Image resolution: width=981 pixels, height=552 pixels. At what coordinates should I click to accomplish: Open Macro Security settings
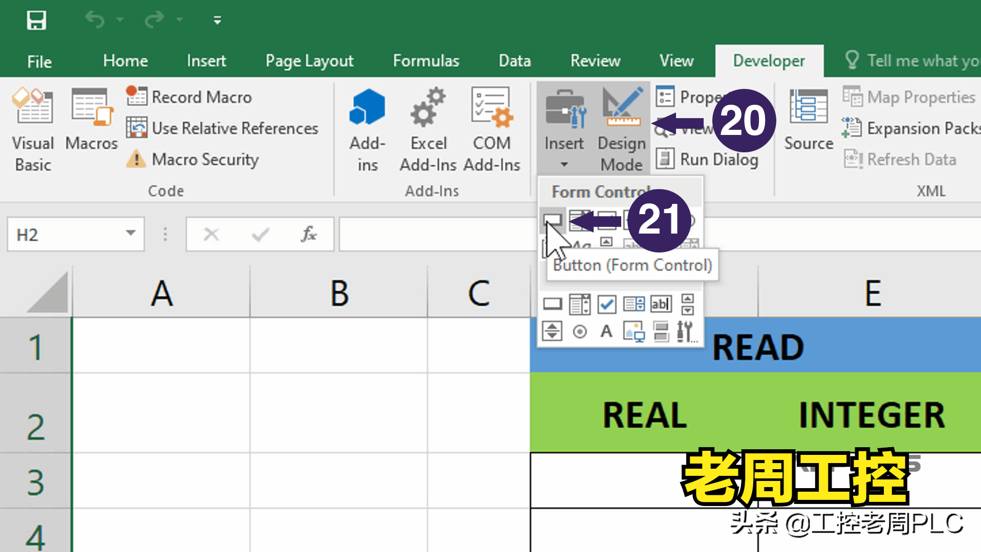[204, 159]
